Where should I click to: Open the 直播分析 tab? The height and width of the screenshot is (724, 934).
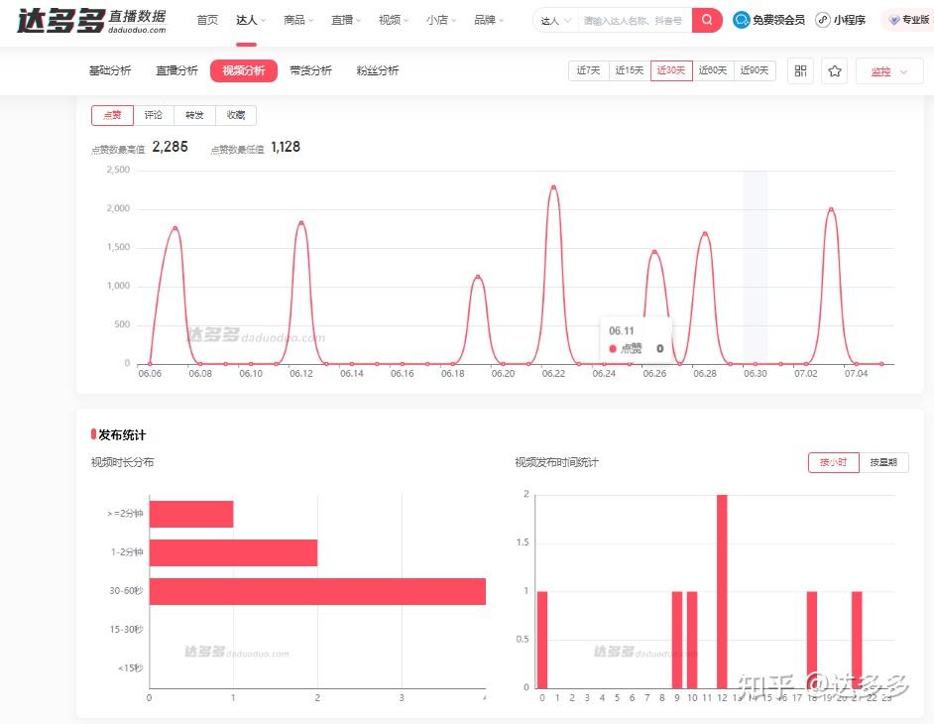176,70
